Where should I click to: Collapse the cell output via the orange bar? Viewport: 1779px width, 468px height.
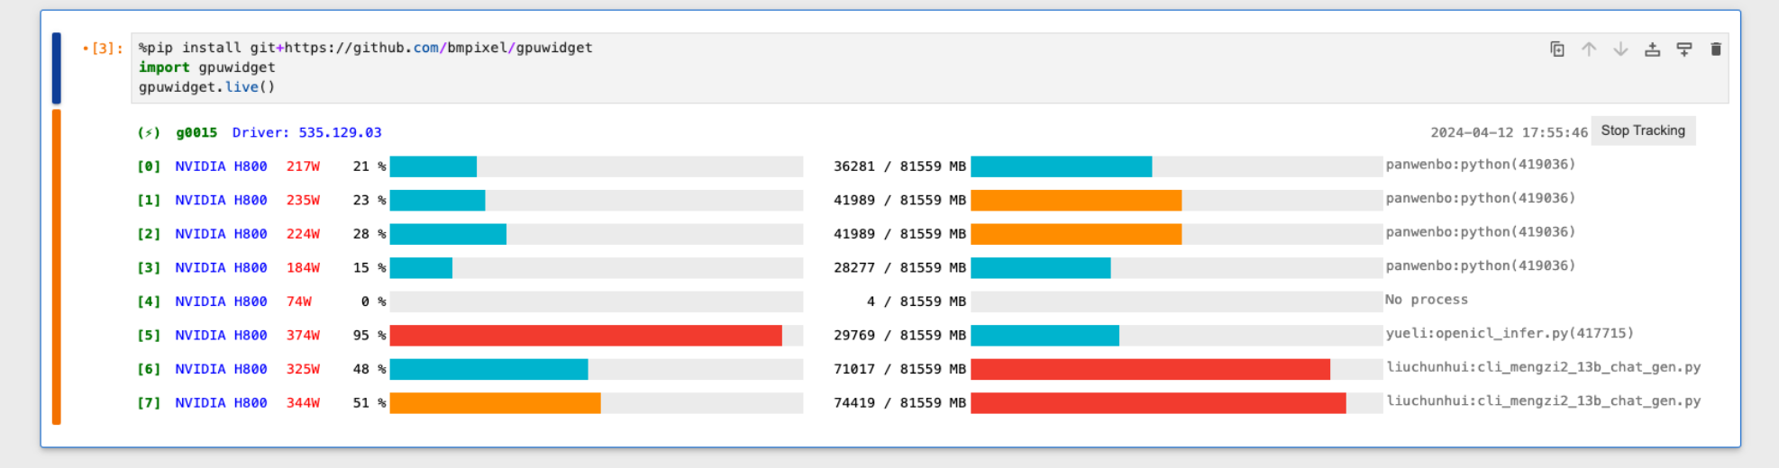pos(56,266)
